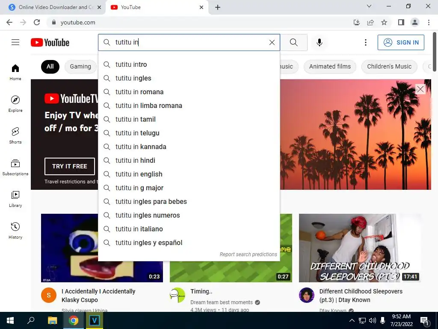
Task: Open the Chrome profile icon
Action: [x=415, y=22]
